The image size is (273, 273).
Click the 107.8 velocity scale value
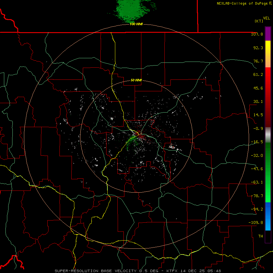click(x=257, y=34)
